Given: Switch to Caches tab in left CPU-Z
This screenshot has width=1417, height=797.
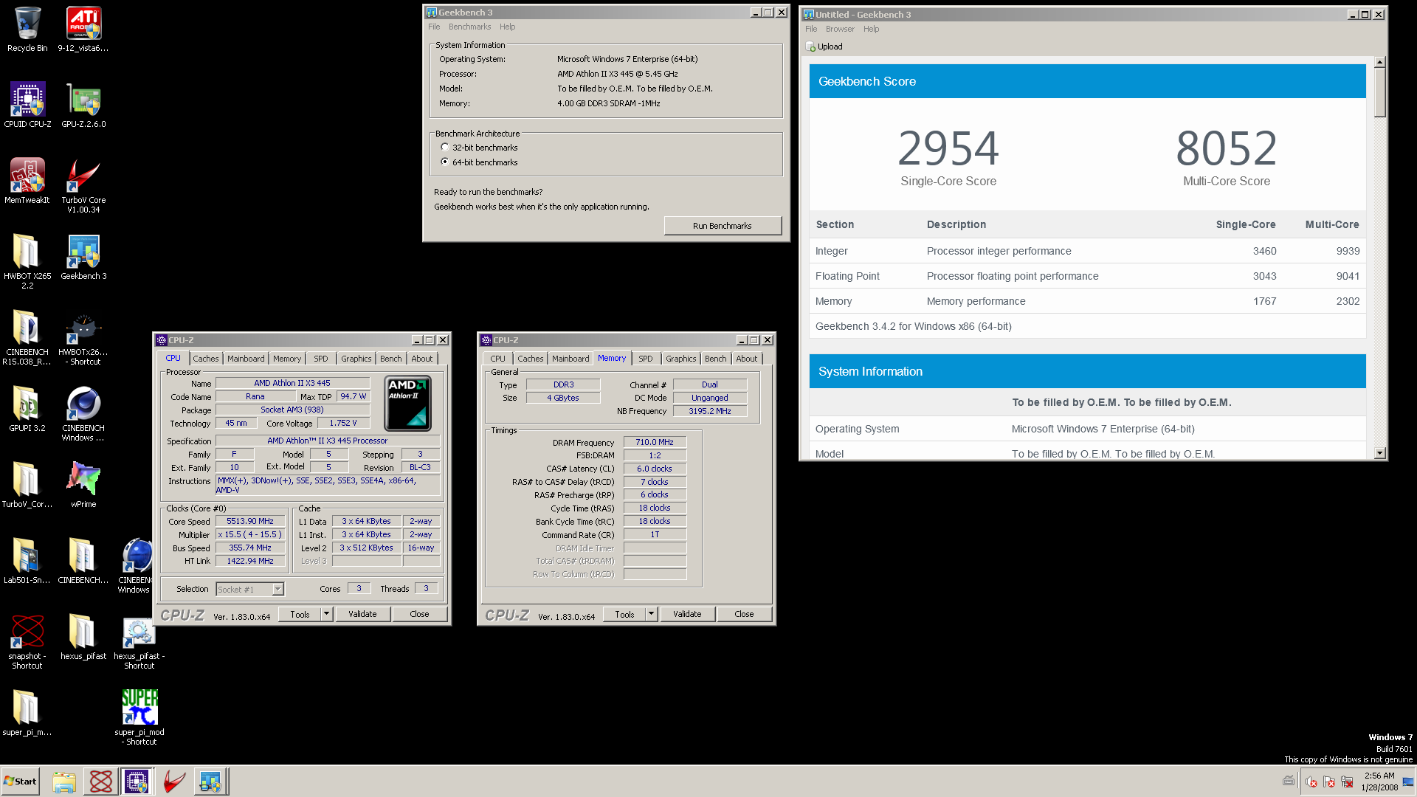Looking at the screenshot, I should pyautogui.click(x=206, y=359).
